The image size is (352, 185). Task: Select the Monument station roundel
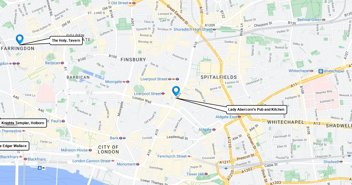(138, 164)
